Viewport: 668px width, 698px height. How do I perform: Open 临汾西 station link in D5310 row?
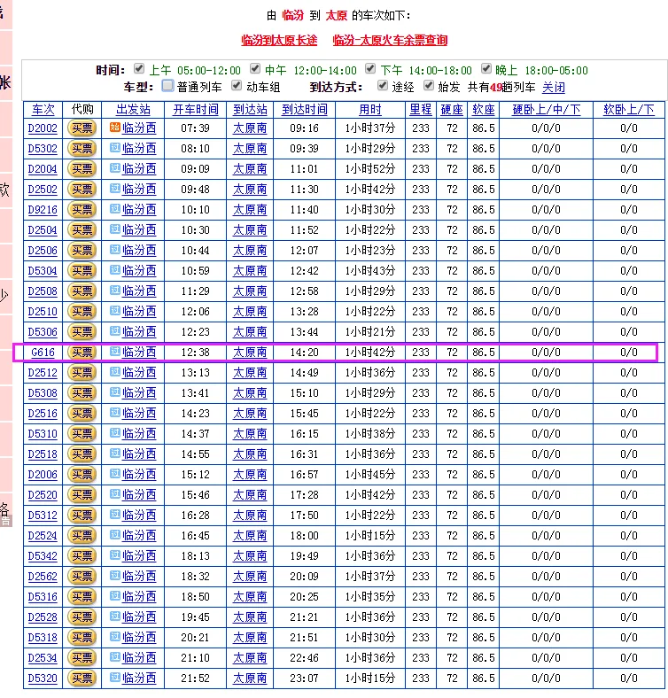tap(139, 434)
